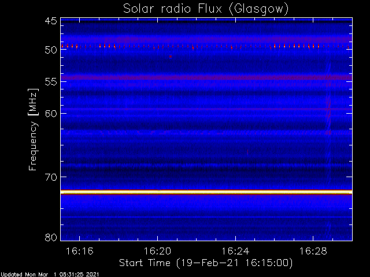Image resolution: width=370 pixels, height=277 pixels.
Task: Click the "70" frequency tick label
Action: [51, 177]
